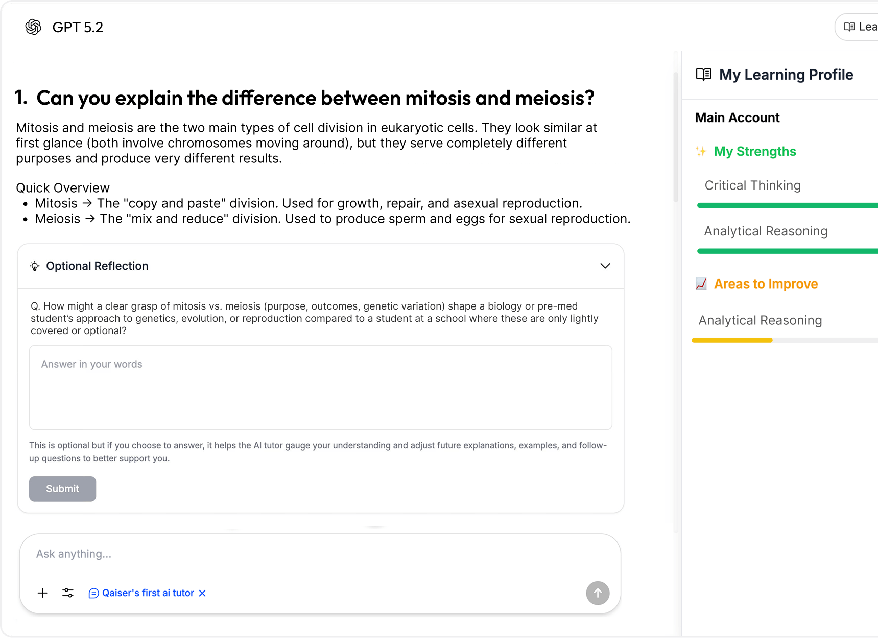878x638 pixels.
Task: Open the GPT 5.2 model selector
Action: click(78, 28)
